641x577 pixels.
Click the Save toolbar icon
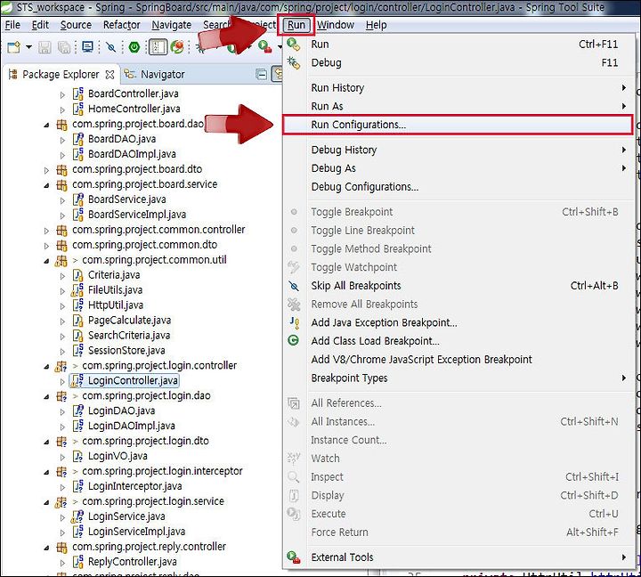(x=45, y=47)
